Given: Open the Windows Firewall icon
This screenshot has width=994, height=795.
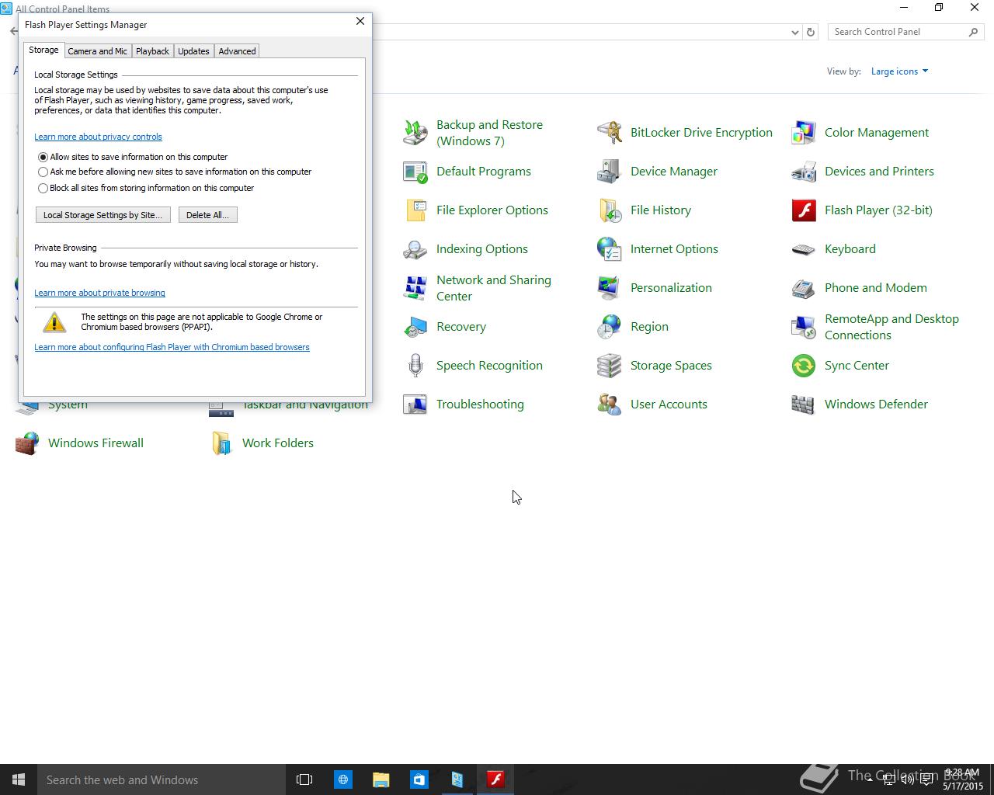Looking at the screenshot, I should [27, 443].
